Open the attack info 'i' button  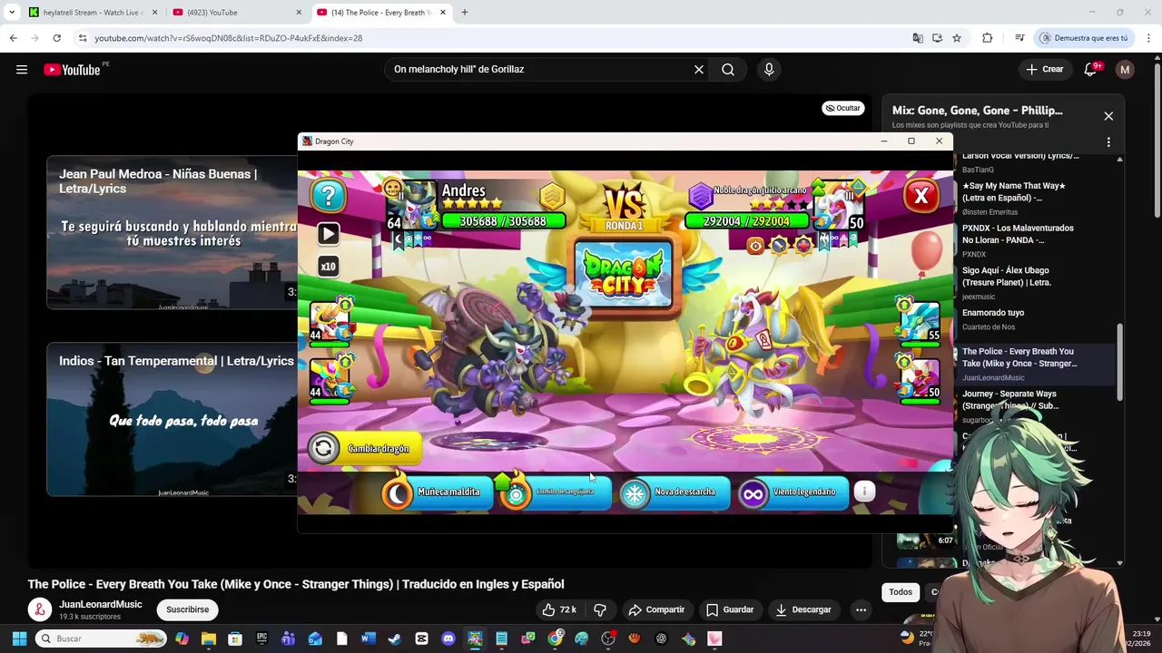[864, 491]
